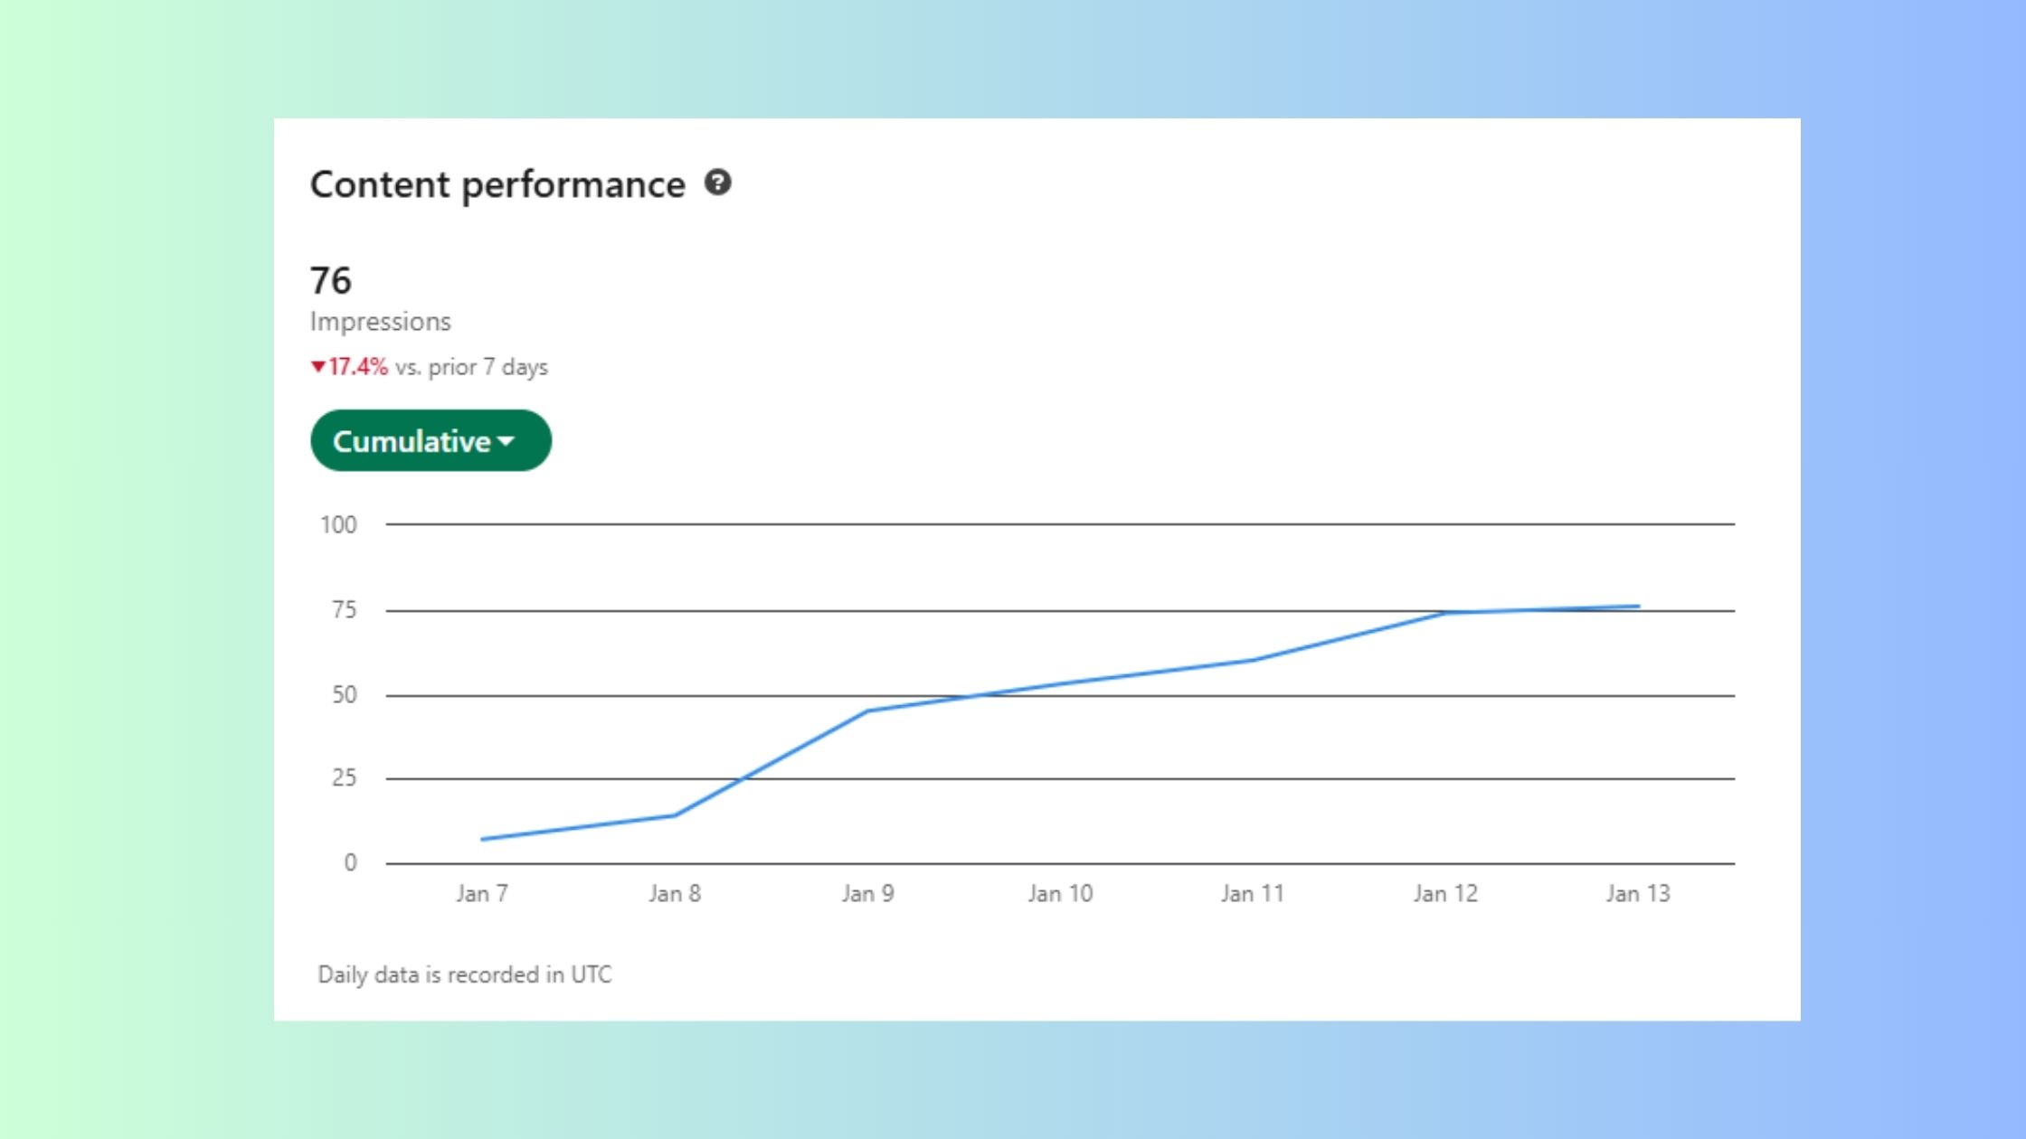Screen dimensions: 2026x1139
Task: Click the line point at Jan 8
Action: pyautogui.click(x=675, y=815)
